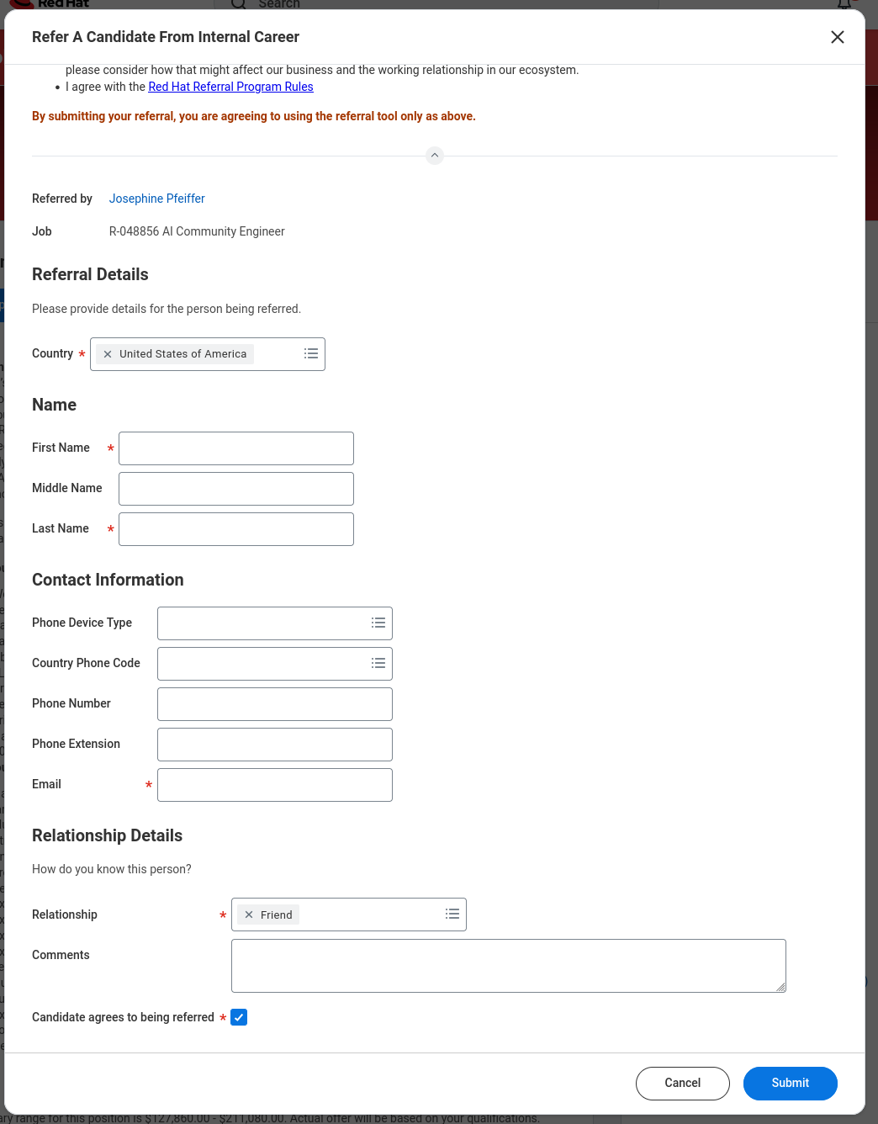Click the Middle Name input box
The image size is (878, 1124).
coord(236,489)
